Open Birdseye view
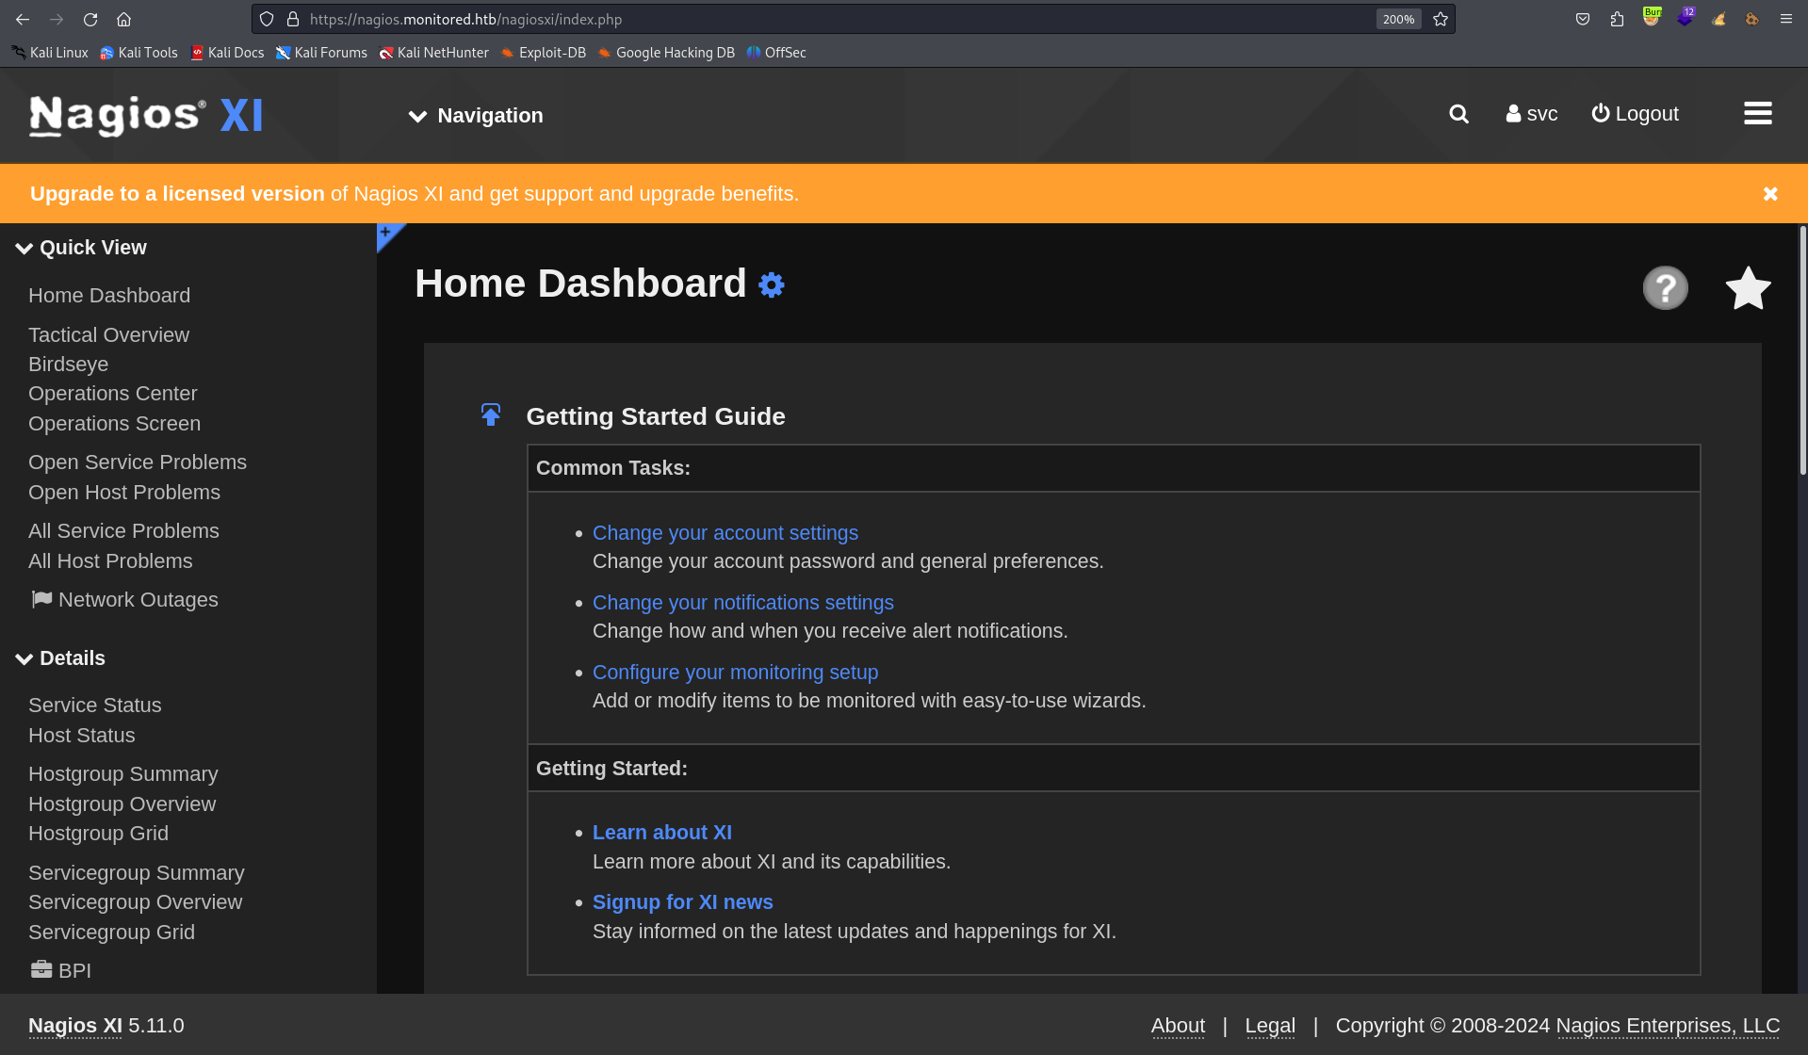Image resolution: width=1808 pixels, height=1055 pixels. pyautogui.click(x=68, y=365)
